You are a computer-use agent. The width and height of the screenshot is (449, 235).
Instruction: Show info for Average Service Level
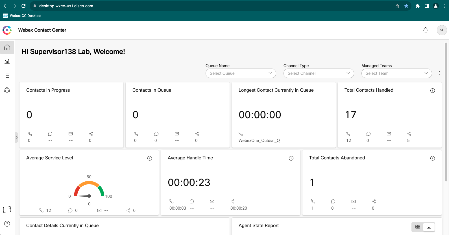pyautogui.click(x=150, y=158)
